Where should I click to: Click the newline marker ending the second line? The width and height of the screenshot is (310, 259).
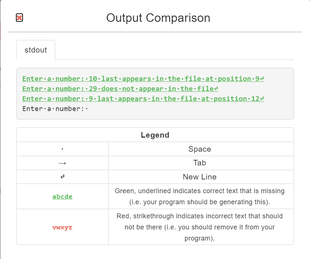point(217,88)
